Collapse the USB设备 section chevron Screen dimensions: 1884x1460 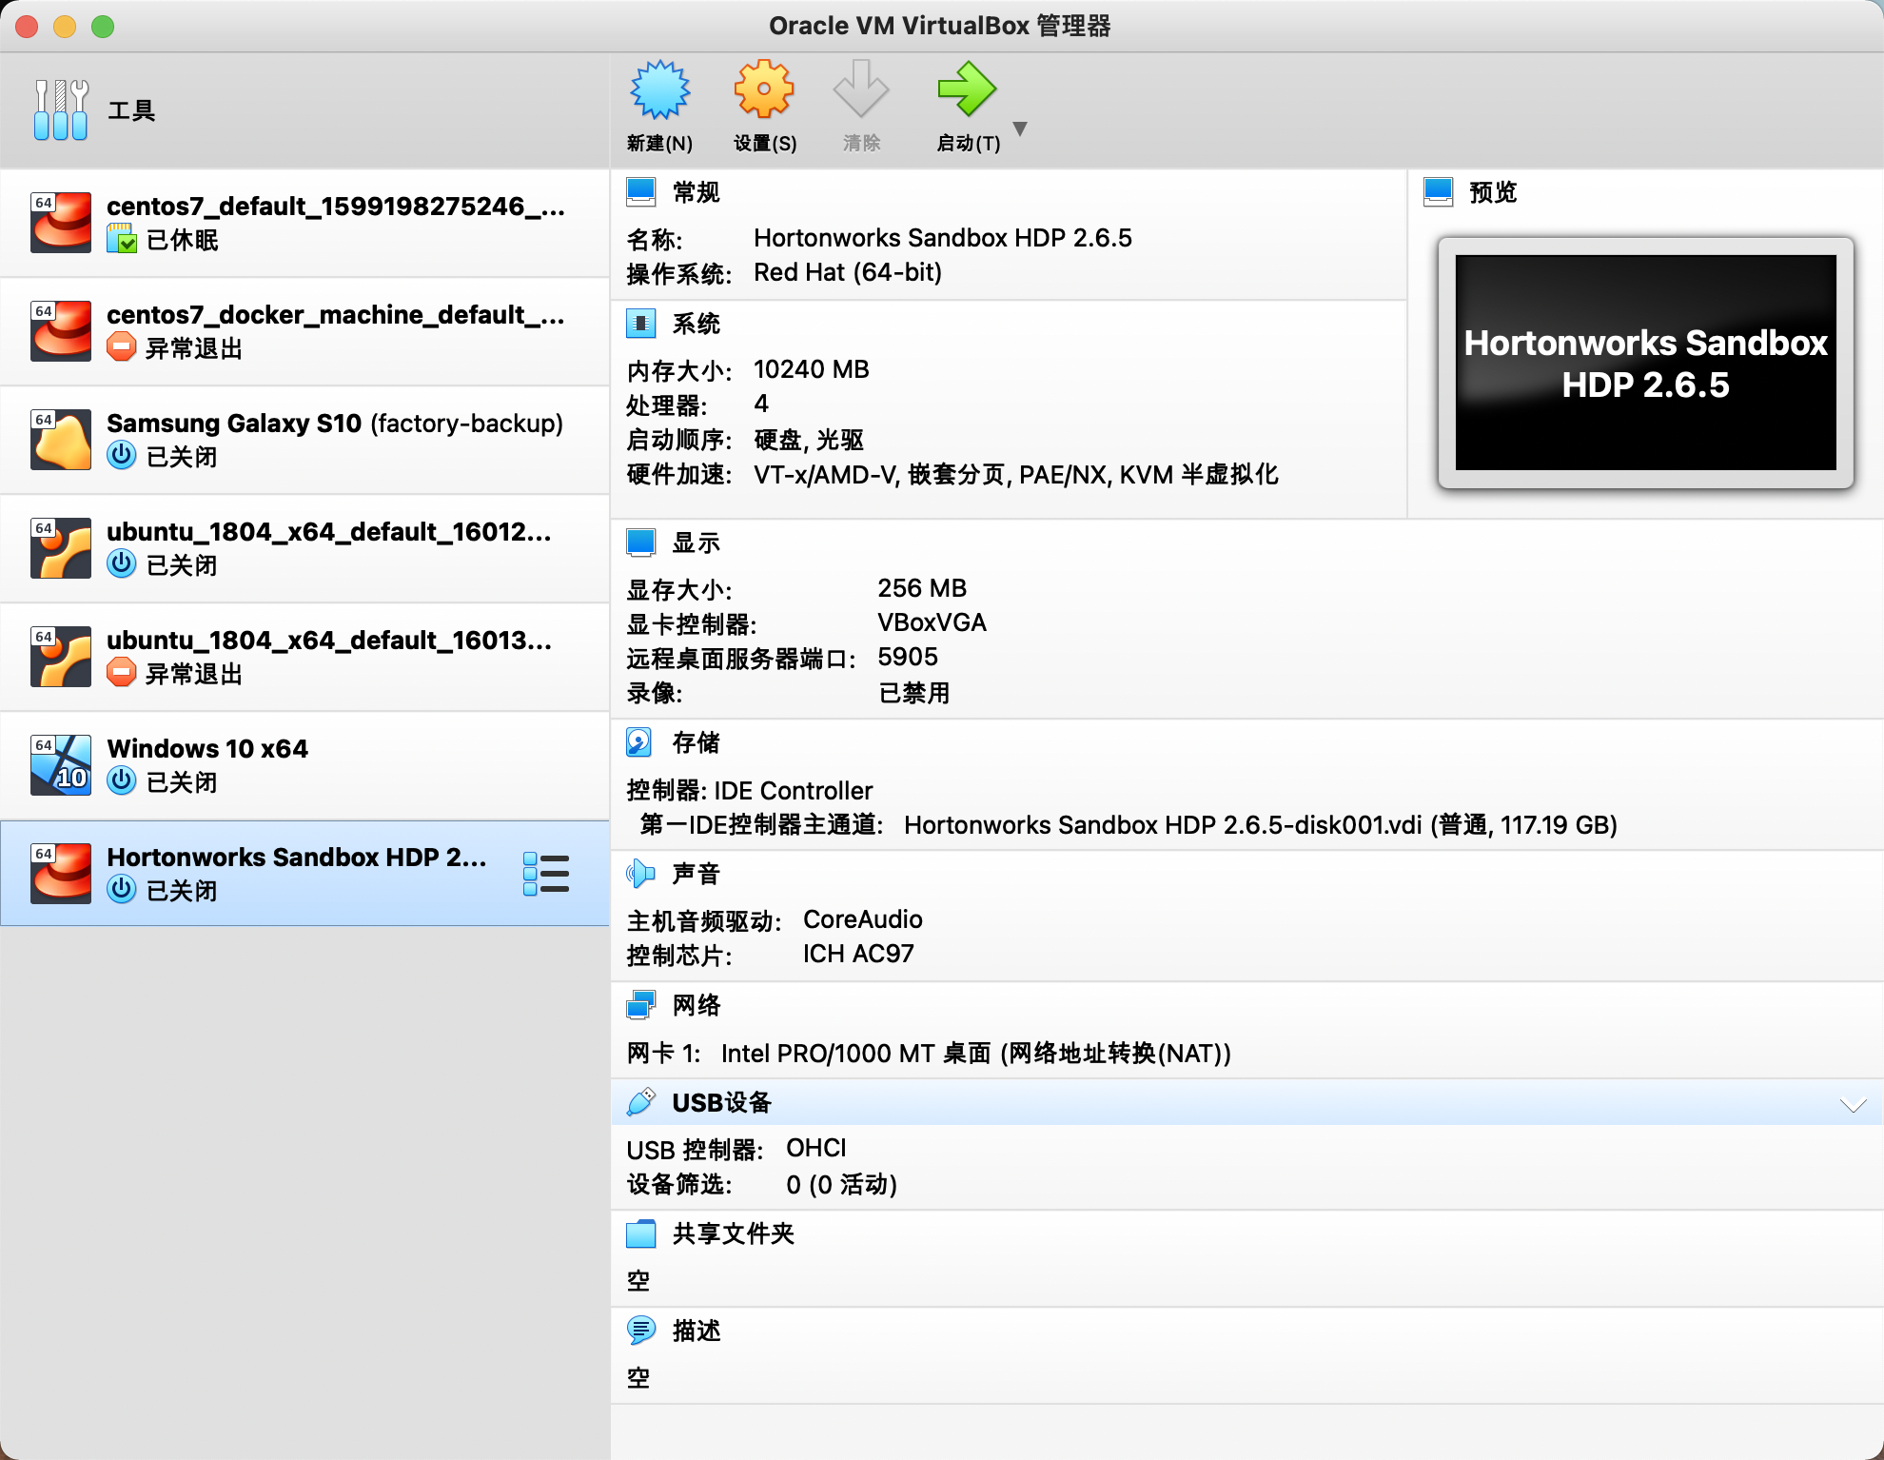[1853, 1104]
